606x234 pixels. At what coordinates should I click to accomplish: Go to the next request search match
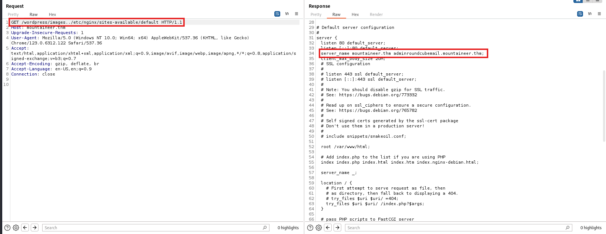(34, 228)
